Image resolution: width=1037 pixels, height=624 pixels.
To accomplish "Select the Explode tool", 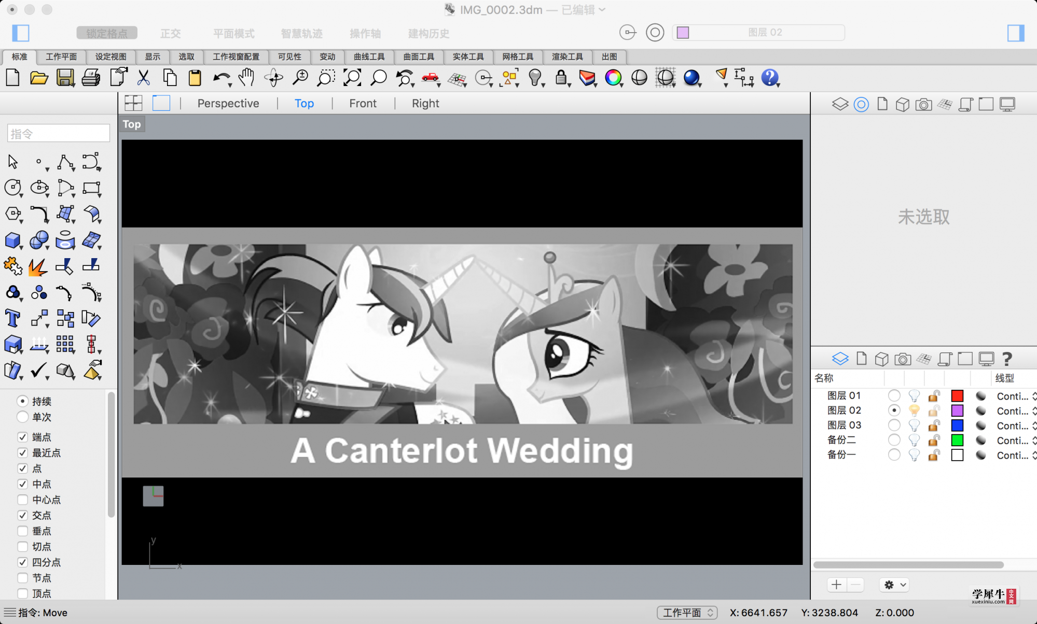I will coord(38,267).
